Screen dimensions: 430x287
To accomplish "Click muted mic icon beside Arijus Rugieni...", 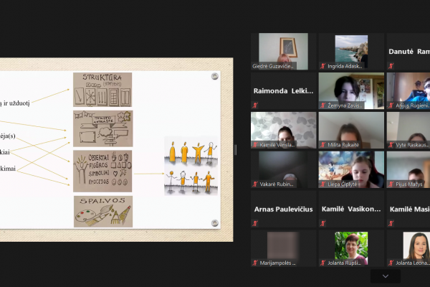I will [x=391, y=105].
